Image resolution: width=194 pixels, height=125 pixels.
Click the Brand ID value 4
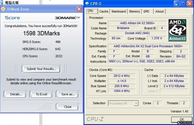point(162,28)
